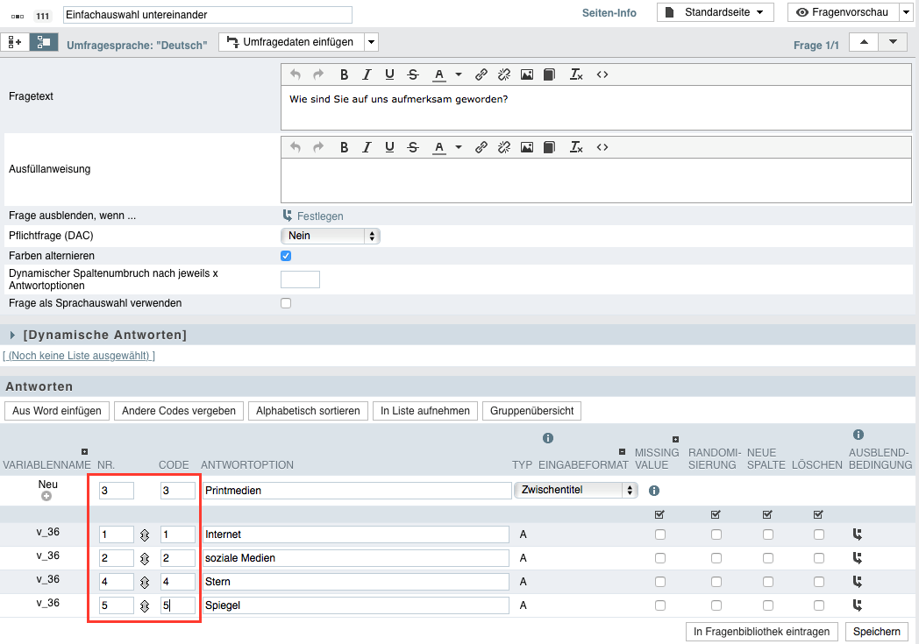Clear formatting icon in Ausfüllanweisung editor
Screen dimensions: 919x644
point(576,147)
